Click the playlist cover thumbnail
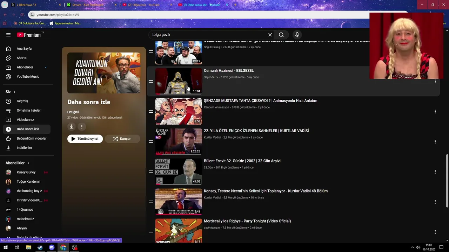The width and height of the screenshot is (449, 252). (x=104, y=73)
